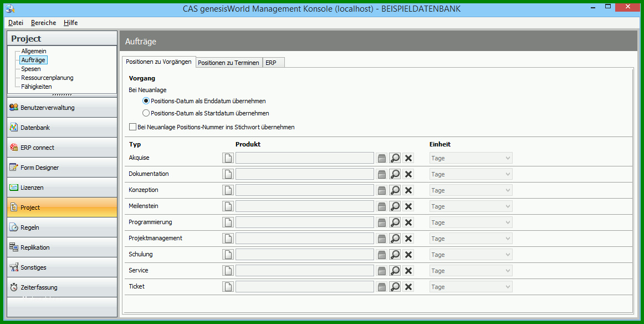Select Ressourcenplanung in the Project tree
This screenshot has height=324, width=644.
click(x=47, y=78)
